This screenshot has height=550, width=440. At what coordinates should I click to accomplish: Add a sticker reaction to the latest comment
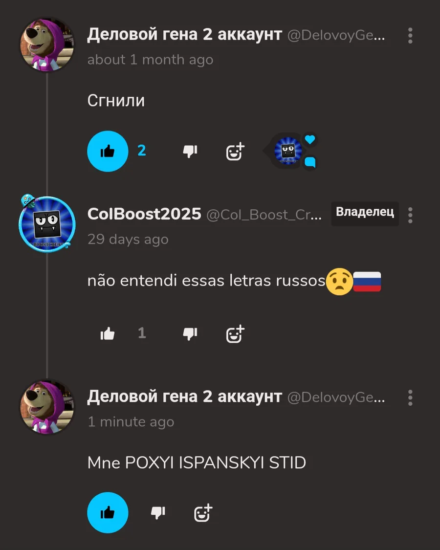203,513
